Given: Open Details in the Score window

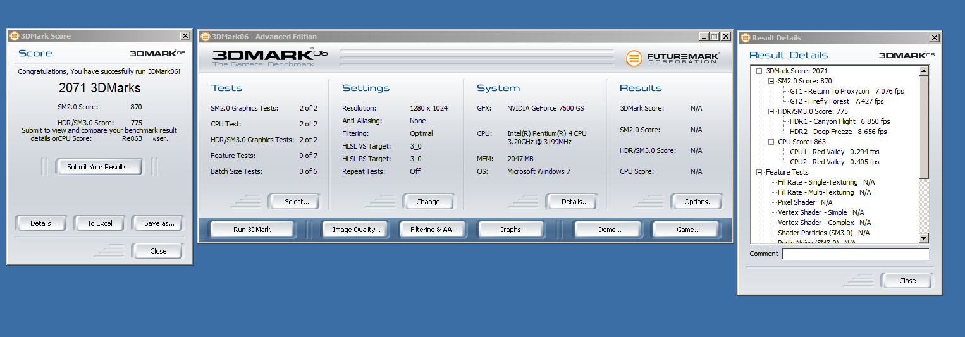Looking at the screenshot, I should click(44, 223).
